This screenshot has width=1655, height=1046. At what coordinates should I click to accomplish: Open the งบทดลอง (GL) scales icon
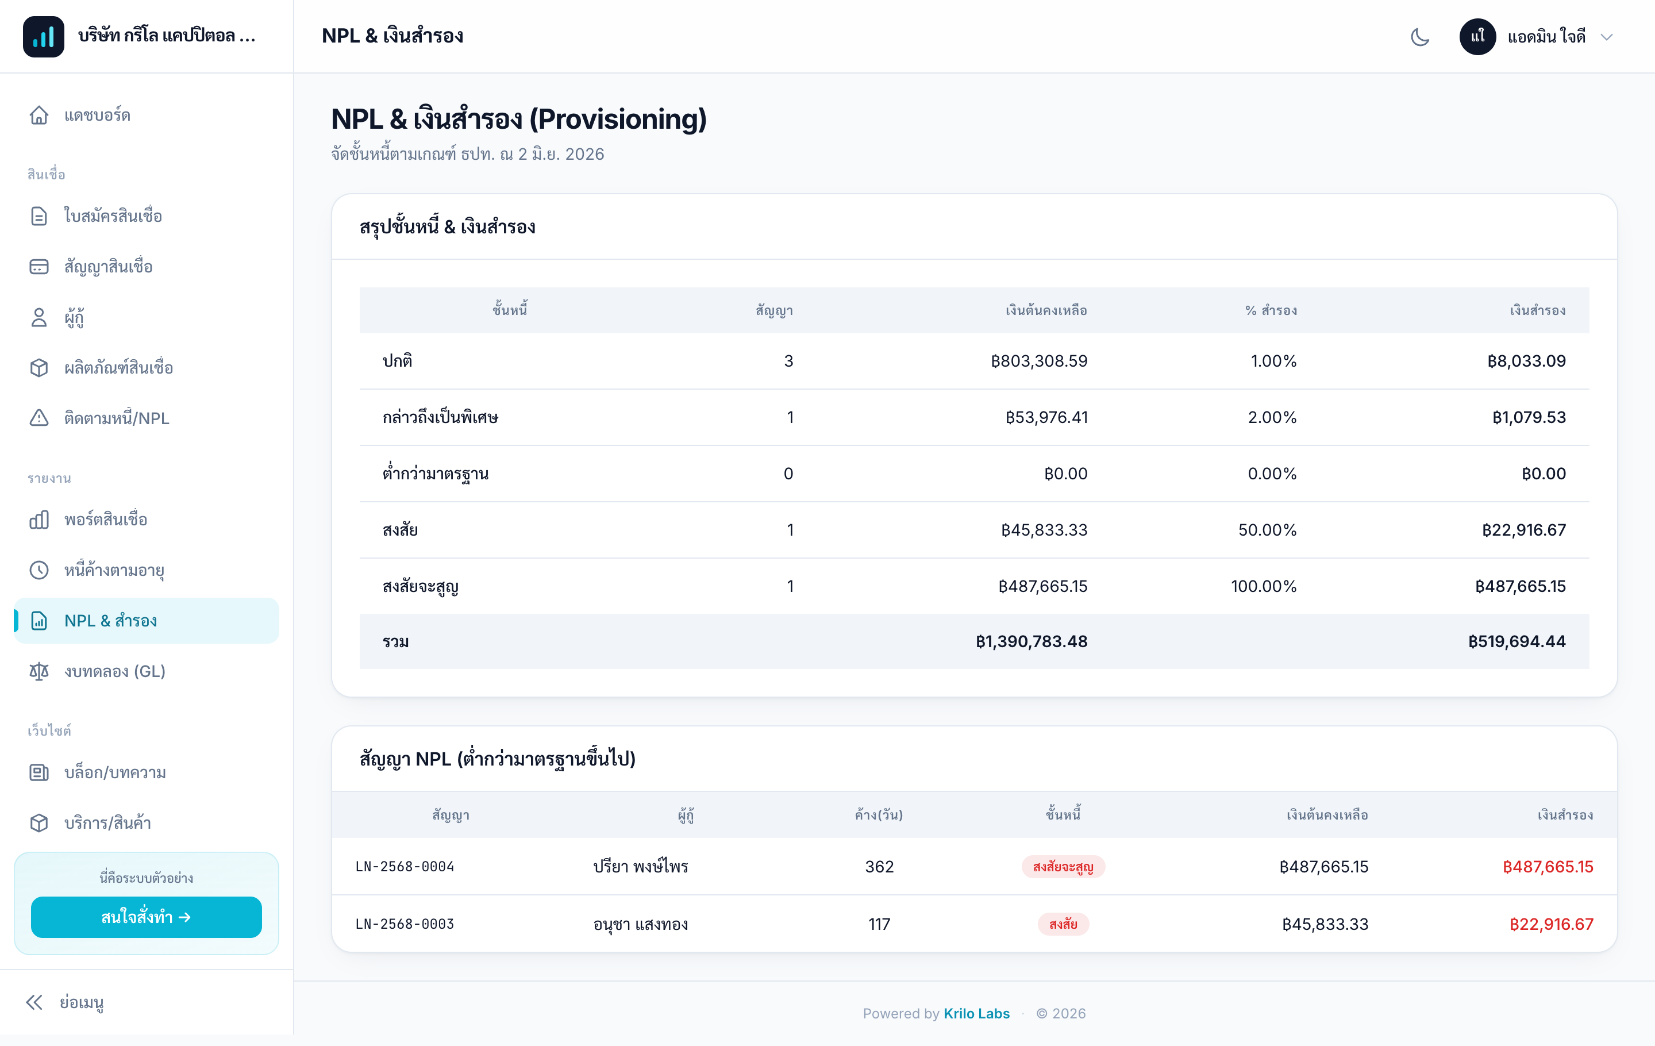point(39,671)
